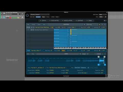Toggle mute on the group list row
Image resolution: width=123 pixels, height=92 pixels.
pos(31,30)
